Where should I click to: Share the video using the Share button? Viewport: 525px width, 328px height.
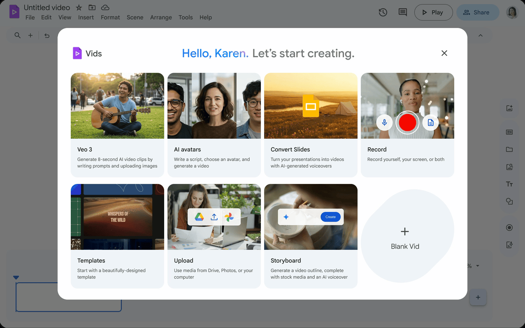click(x=478, y=12)
